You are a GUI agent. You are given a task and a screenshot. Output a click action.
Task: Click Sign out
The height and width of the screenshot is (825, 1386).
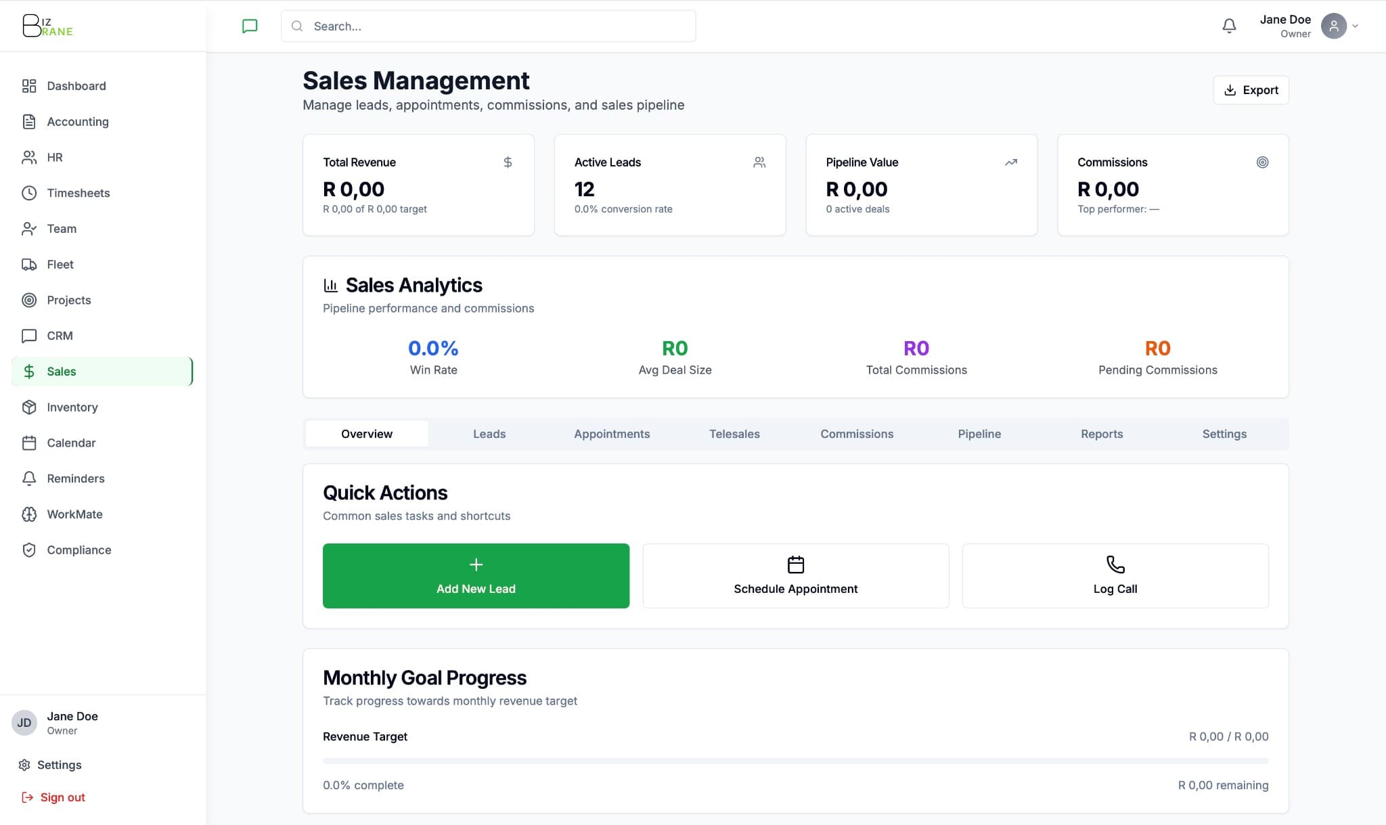pos(62,797)
